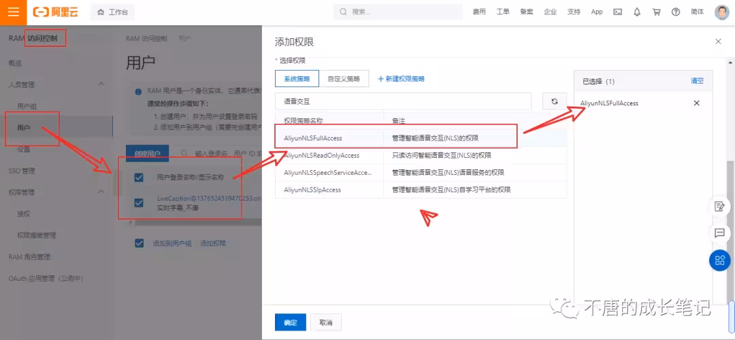Click the 新建权限策略 link

(x=402, y=79)
